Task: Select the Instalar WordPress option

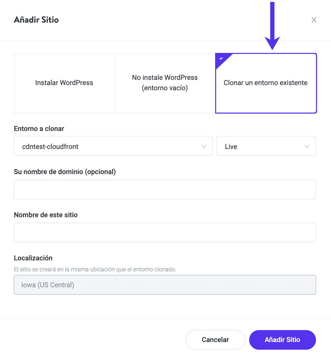Action: [64, 83]
